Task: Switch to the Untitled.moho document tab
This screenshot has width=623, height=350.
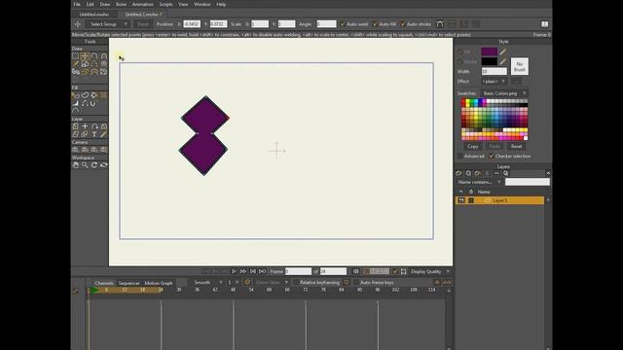Action: tap(94, 15)
